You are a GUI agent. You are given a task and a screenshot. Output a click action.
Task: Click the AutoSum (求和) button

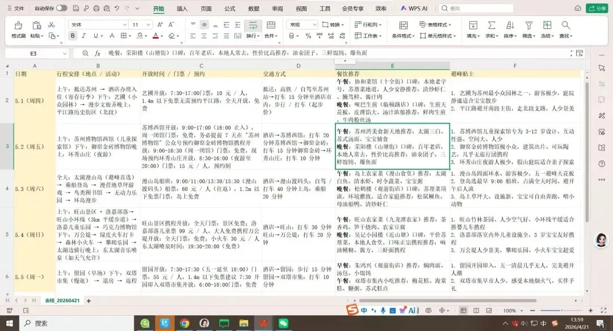492,29
